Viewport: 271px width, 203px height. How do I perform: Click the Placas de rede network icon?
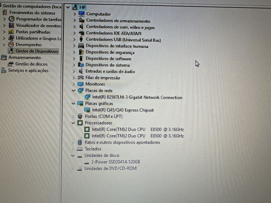(80, 90)
